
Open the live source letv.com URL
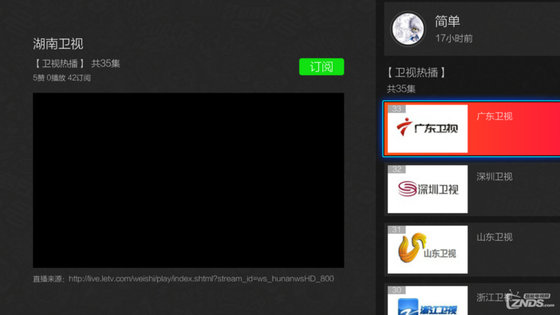click(201, 278)
